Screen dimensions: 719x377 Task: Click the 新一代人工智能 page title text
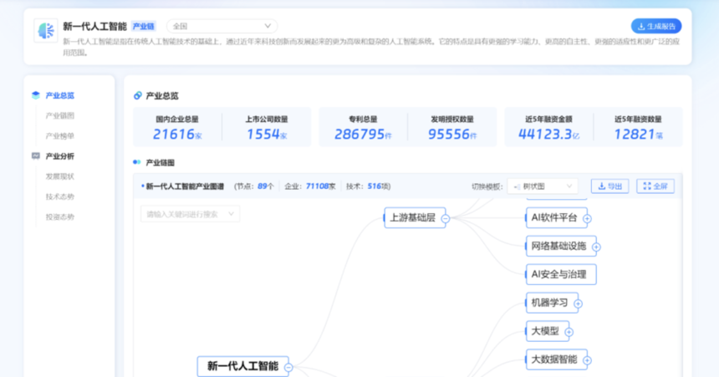(94, 26)
